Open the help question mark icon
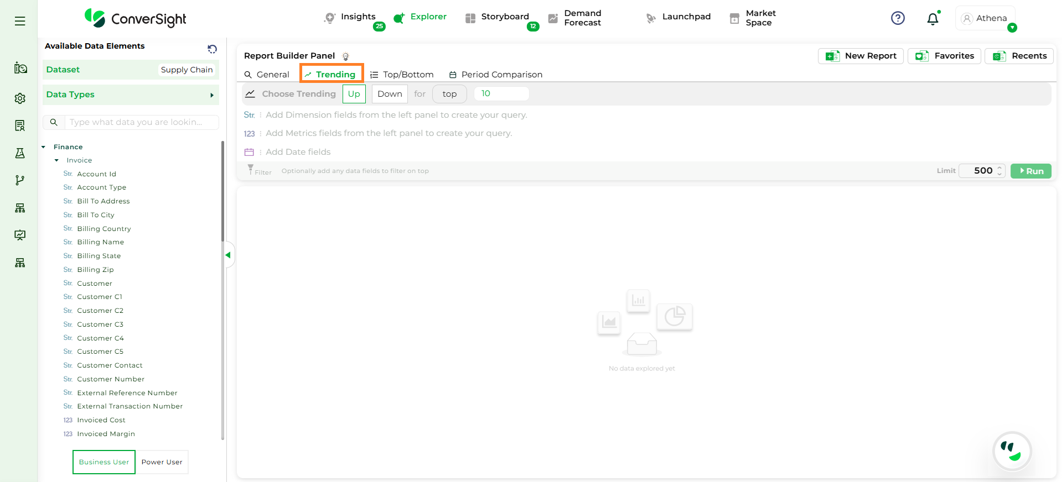 click(898, 18)
